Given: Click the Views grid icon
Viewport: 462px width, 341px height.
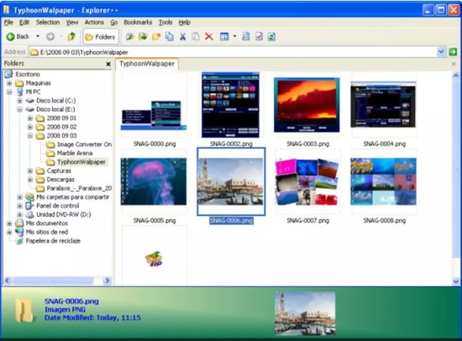Looking at the screenshot, I should pyautogui.click(x=224, y=37).
